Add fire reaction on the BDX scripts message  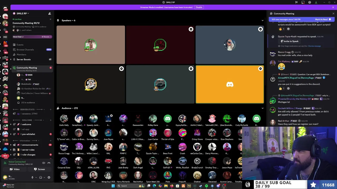click(281, 29)
